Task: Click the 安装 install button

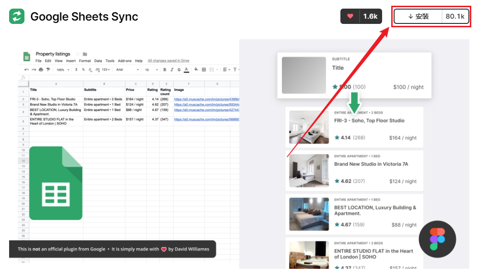Action: [x=418, y=16]
